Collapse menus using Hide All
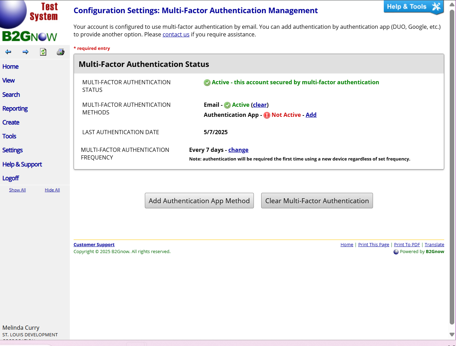This screenshot has width=456, height=346. point(52,190)
